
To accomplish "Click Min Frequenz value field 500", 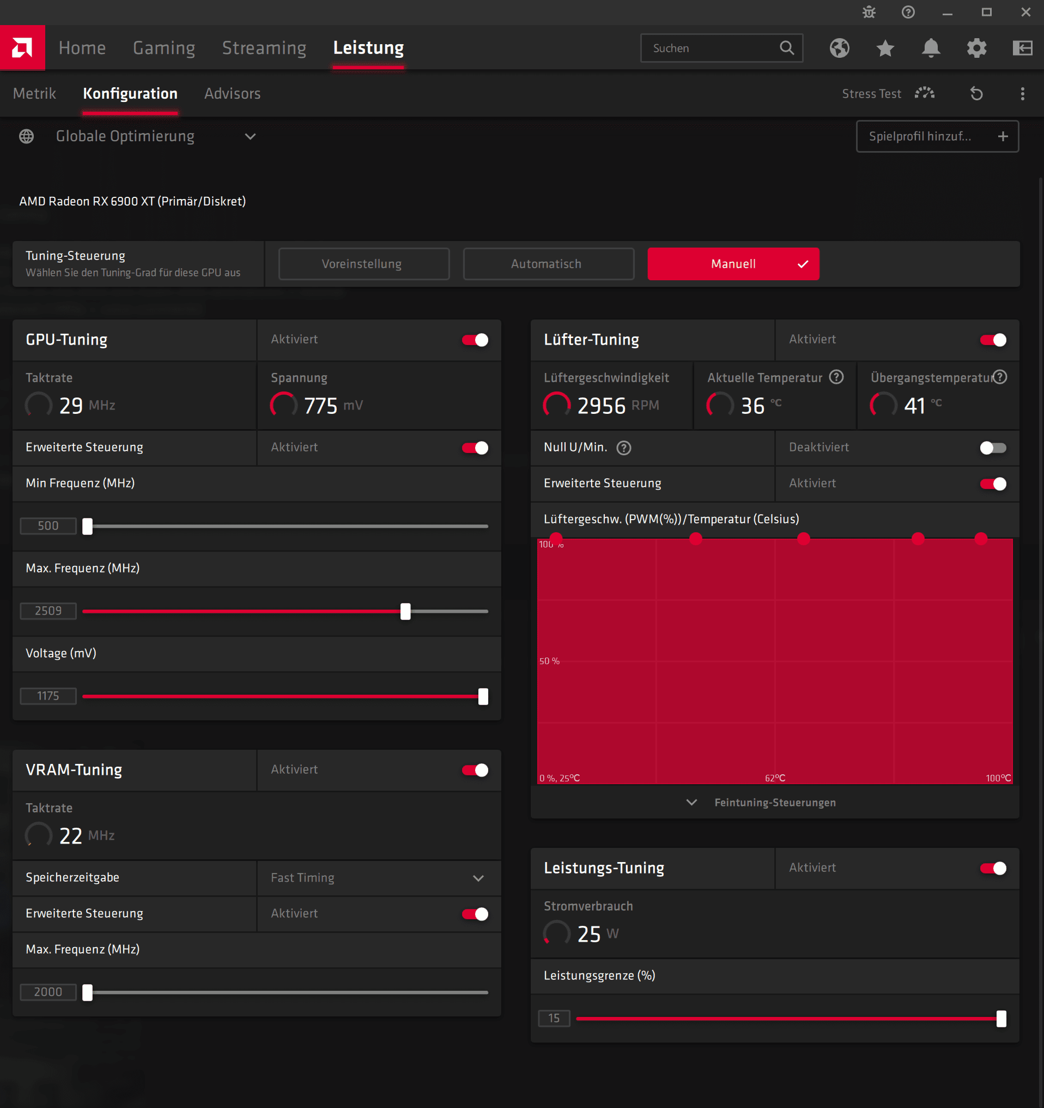I will [x=48, y=526].
